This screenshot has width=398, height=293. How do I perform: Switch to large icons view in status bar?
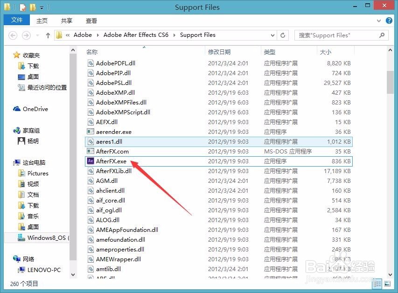(x=387, y=284)
